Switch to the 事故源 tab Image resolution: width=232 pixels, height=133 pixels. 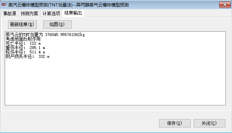pyautogui.click(x=9, y=13)
